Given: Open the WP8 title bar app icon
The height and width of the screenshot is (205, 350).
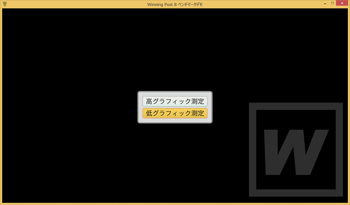Looking at the screenshot, I should [5, 4].
